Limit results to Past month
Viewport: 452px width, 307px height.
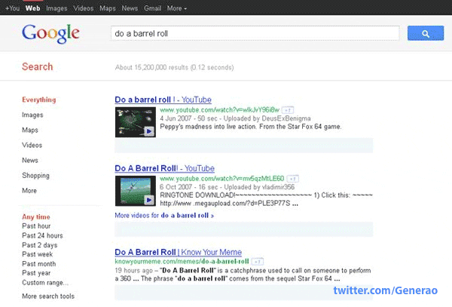[39, 264]
